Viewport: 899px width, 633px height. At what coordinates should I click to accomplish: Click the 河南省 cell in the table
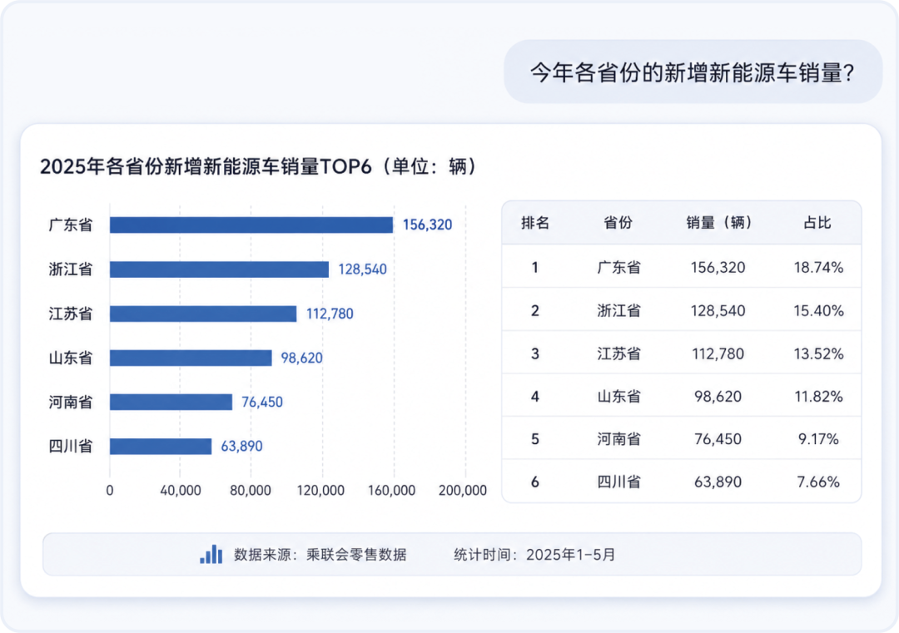click(x=618, y=439)
